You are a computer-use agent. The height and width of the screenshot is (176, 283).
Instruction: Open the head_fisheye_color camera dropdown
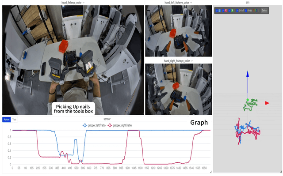(73, 3)
